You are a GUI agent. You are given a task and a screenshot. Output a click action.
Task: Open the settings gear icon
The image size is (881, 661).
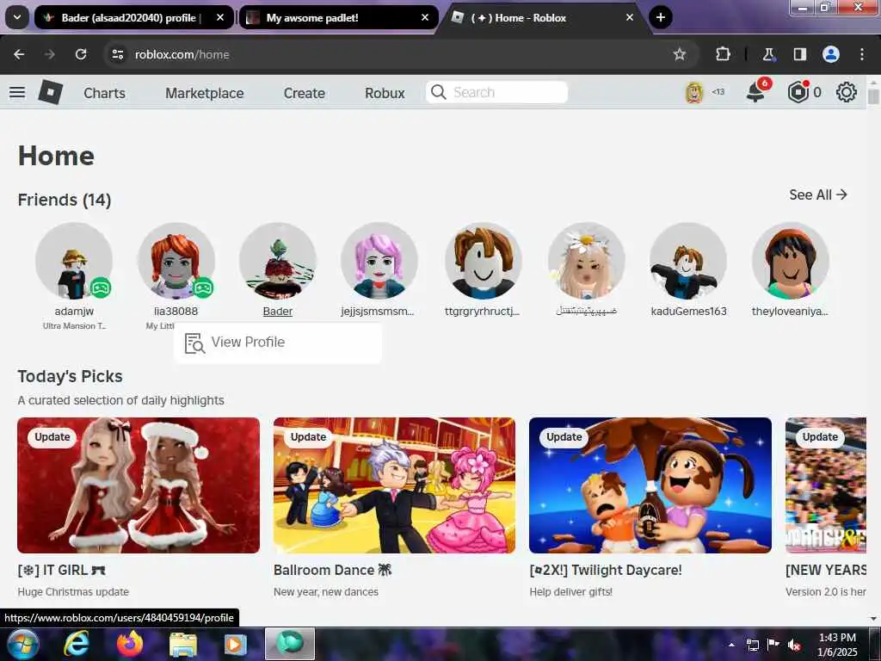click(847, 92)
